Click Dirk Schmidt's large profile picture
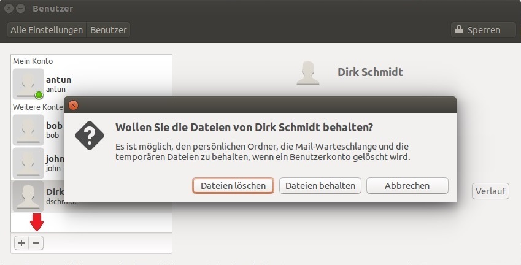Viewport: 521px width, 265px height. (308, 73)
